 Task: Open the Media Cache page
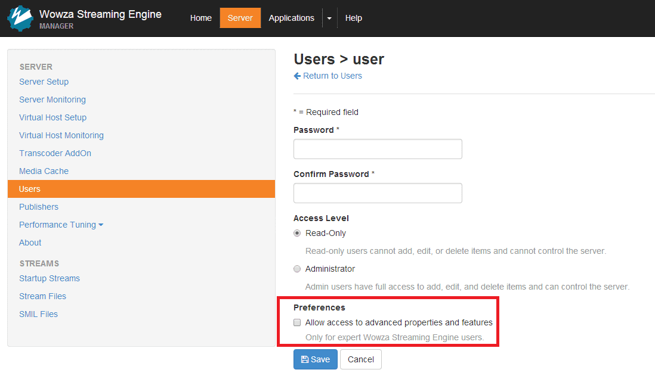click(x=44, y=171)
